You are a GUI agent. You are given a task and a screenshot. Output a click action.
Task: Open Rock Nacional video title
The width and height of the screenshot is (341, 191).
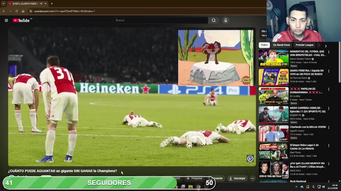pos(298,181)
